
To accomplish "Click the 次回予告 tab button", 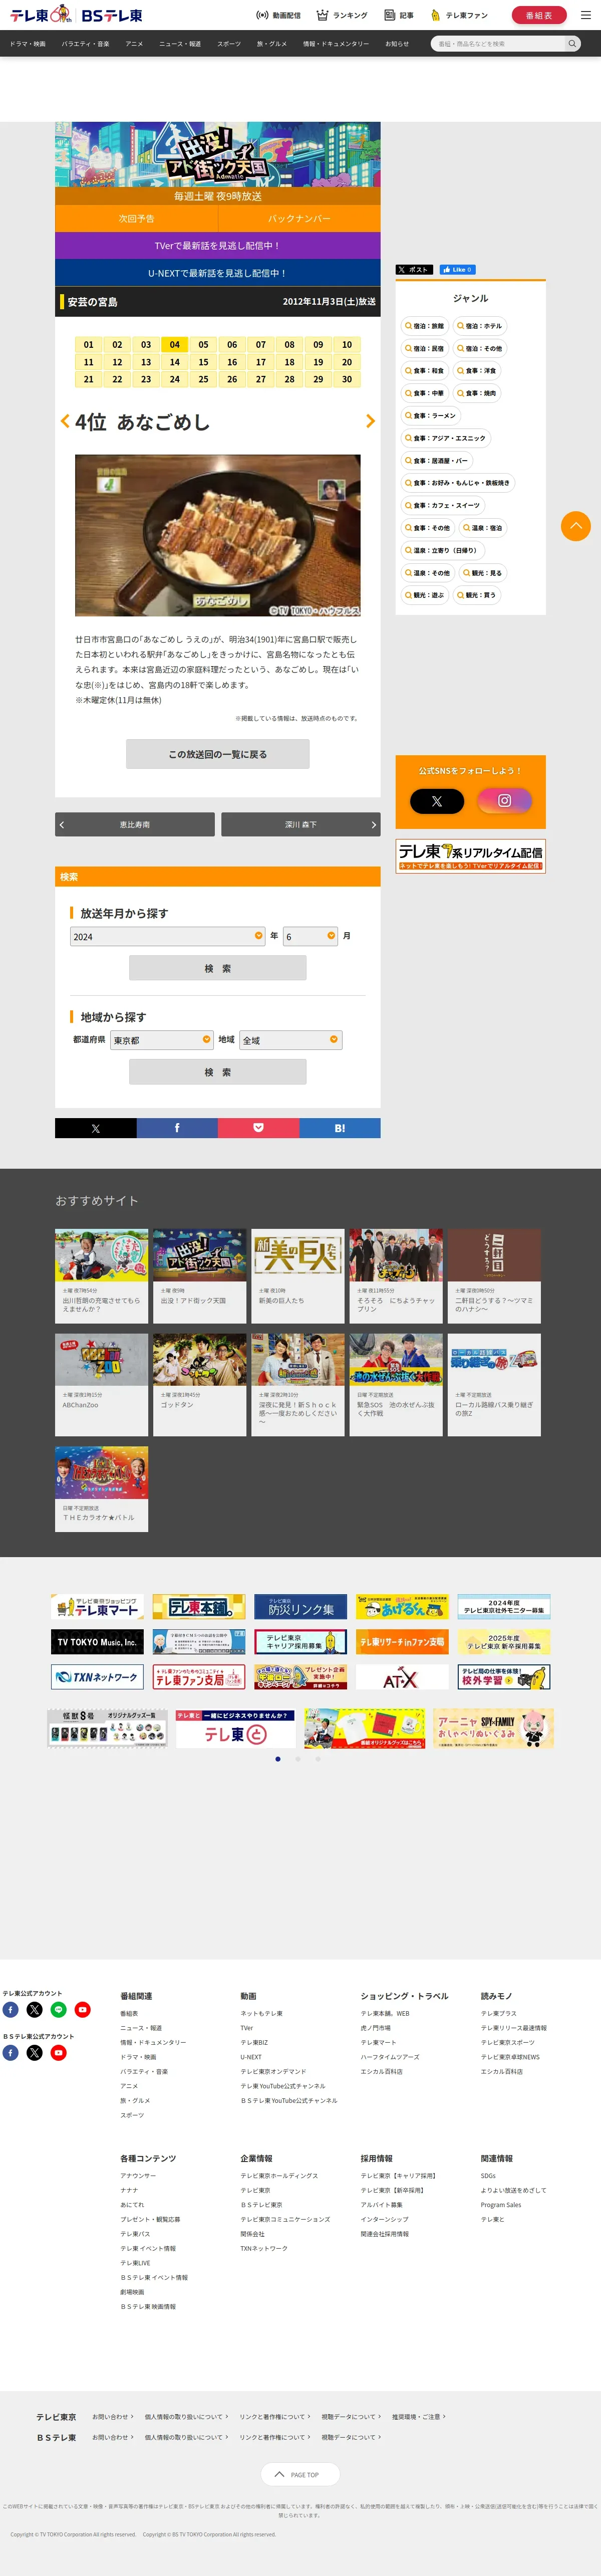I will pos(136,218).
